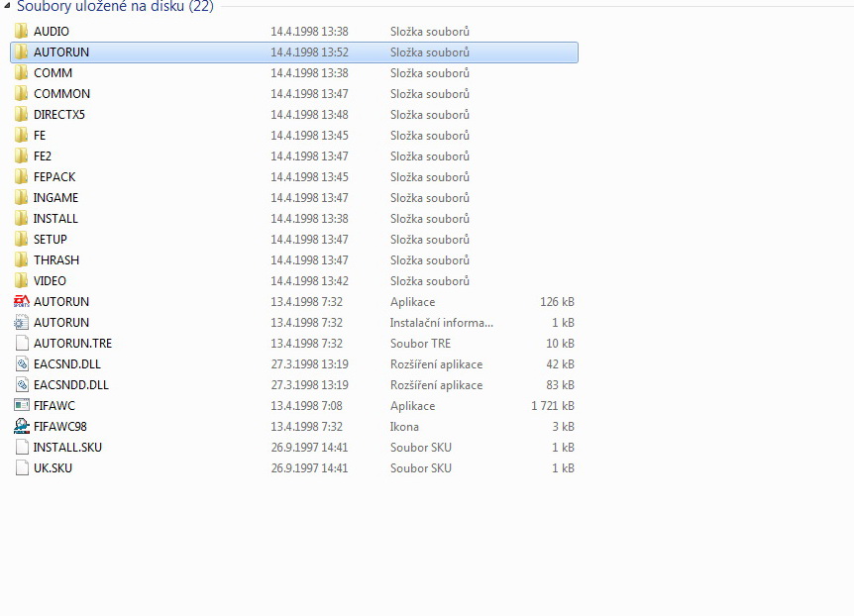Viewport: 854px width, 616px height.
Task: Click the EA Sports AUTORUN application icon
Action: click(x=21, y=301)
